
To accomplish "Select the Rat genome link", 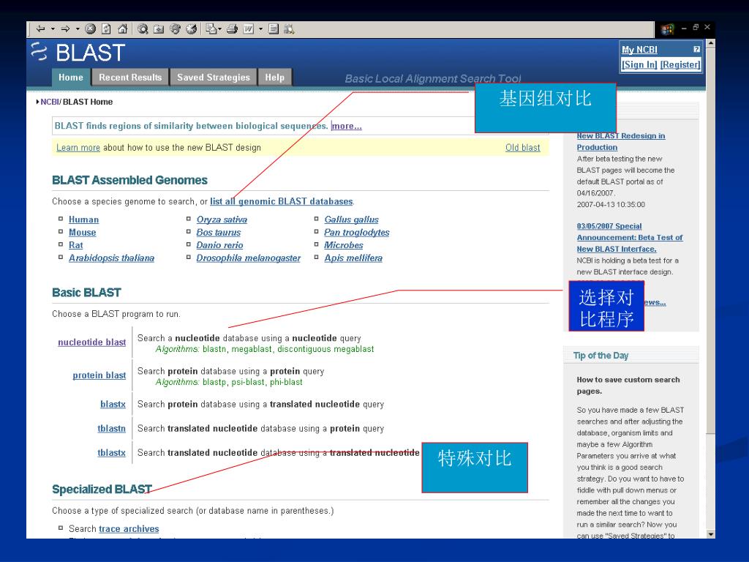I will coord(75,245).
